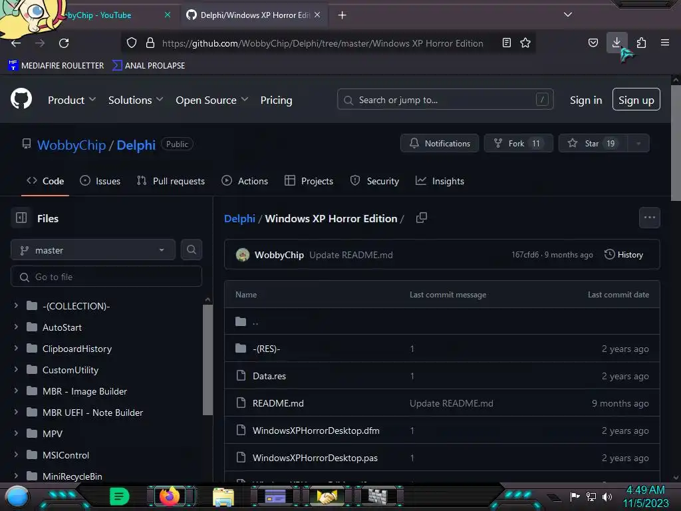681x511 pixels.
Task: Open file explorer from the taskbar
Action: pyautogui.click(x=223, y=497)
